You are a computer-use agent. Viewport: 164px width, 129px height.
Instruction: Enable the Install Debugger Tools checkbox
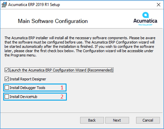coord(7,87)
